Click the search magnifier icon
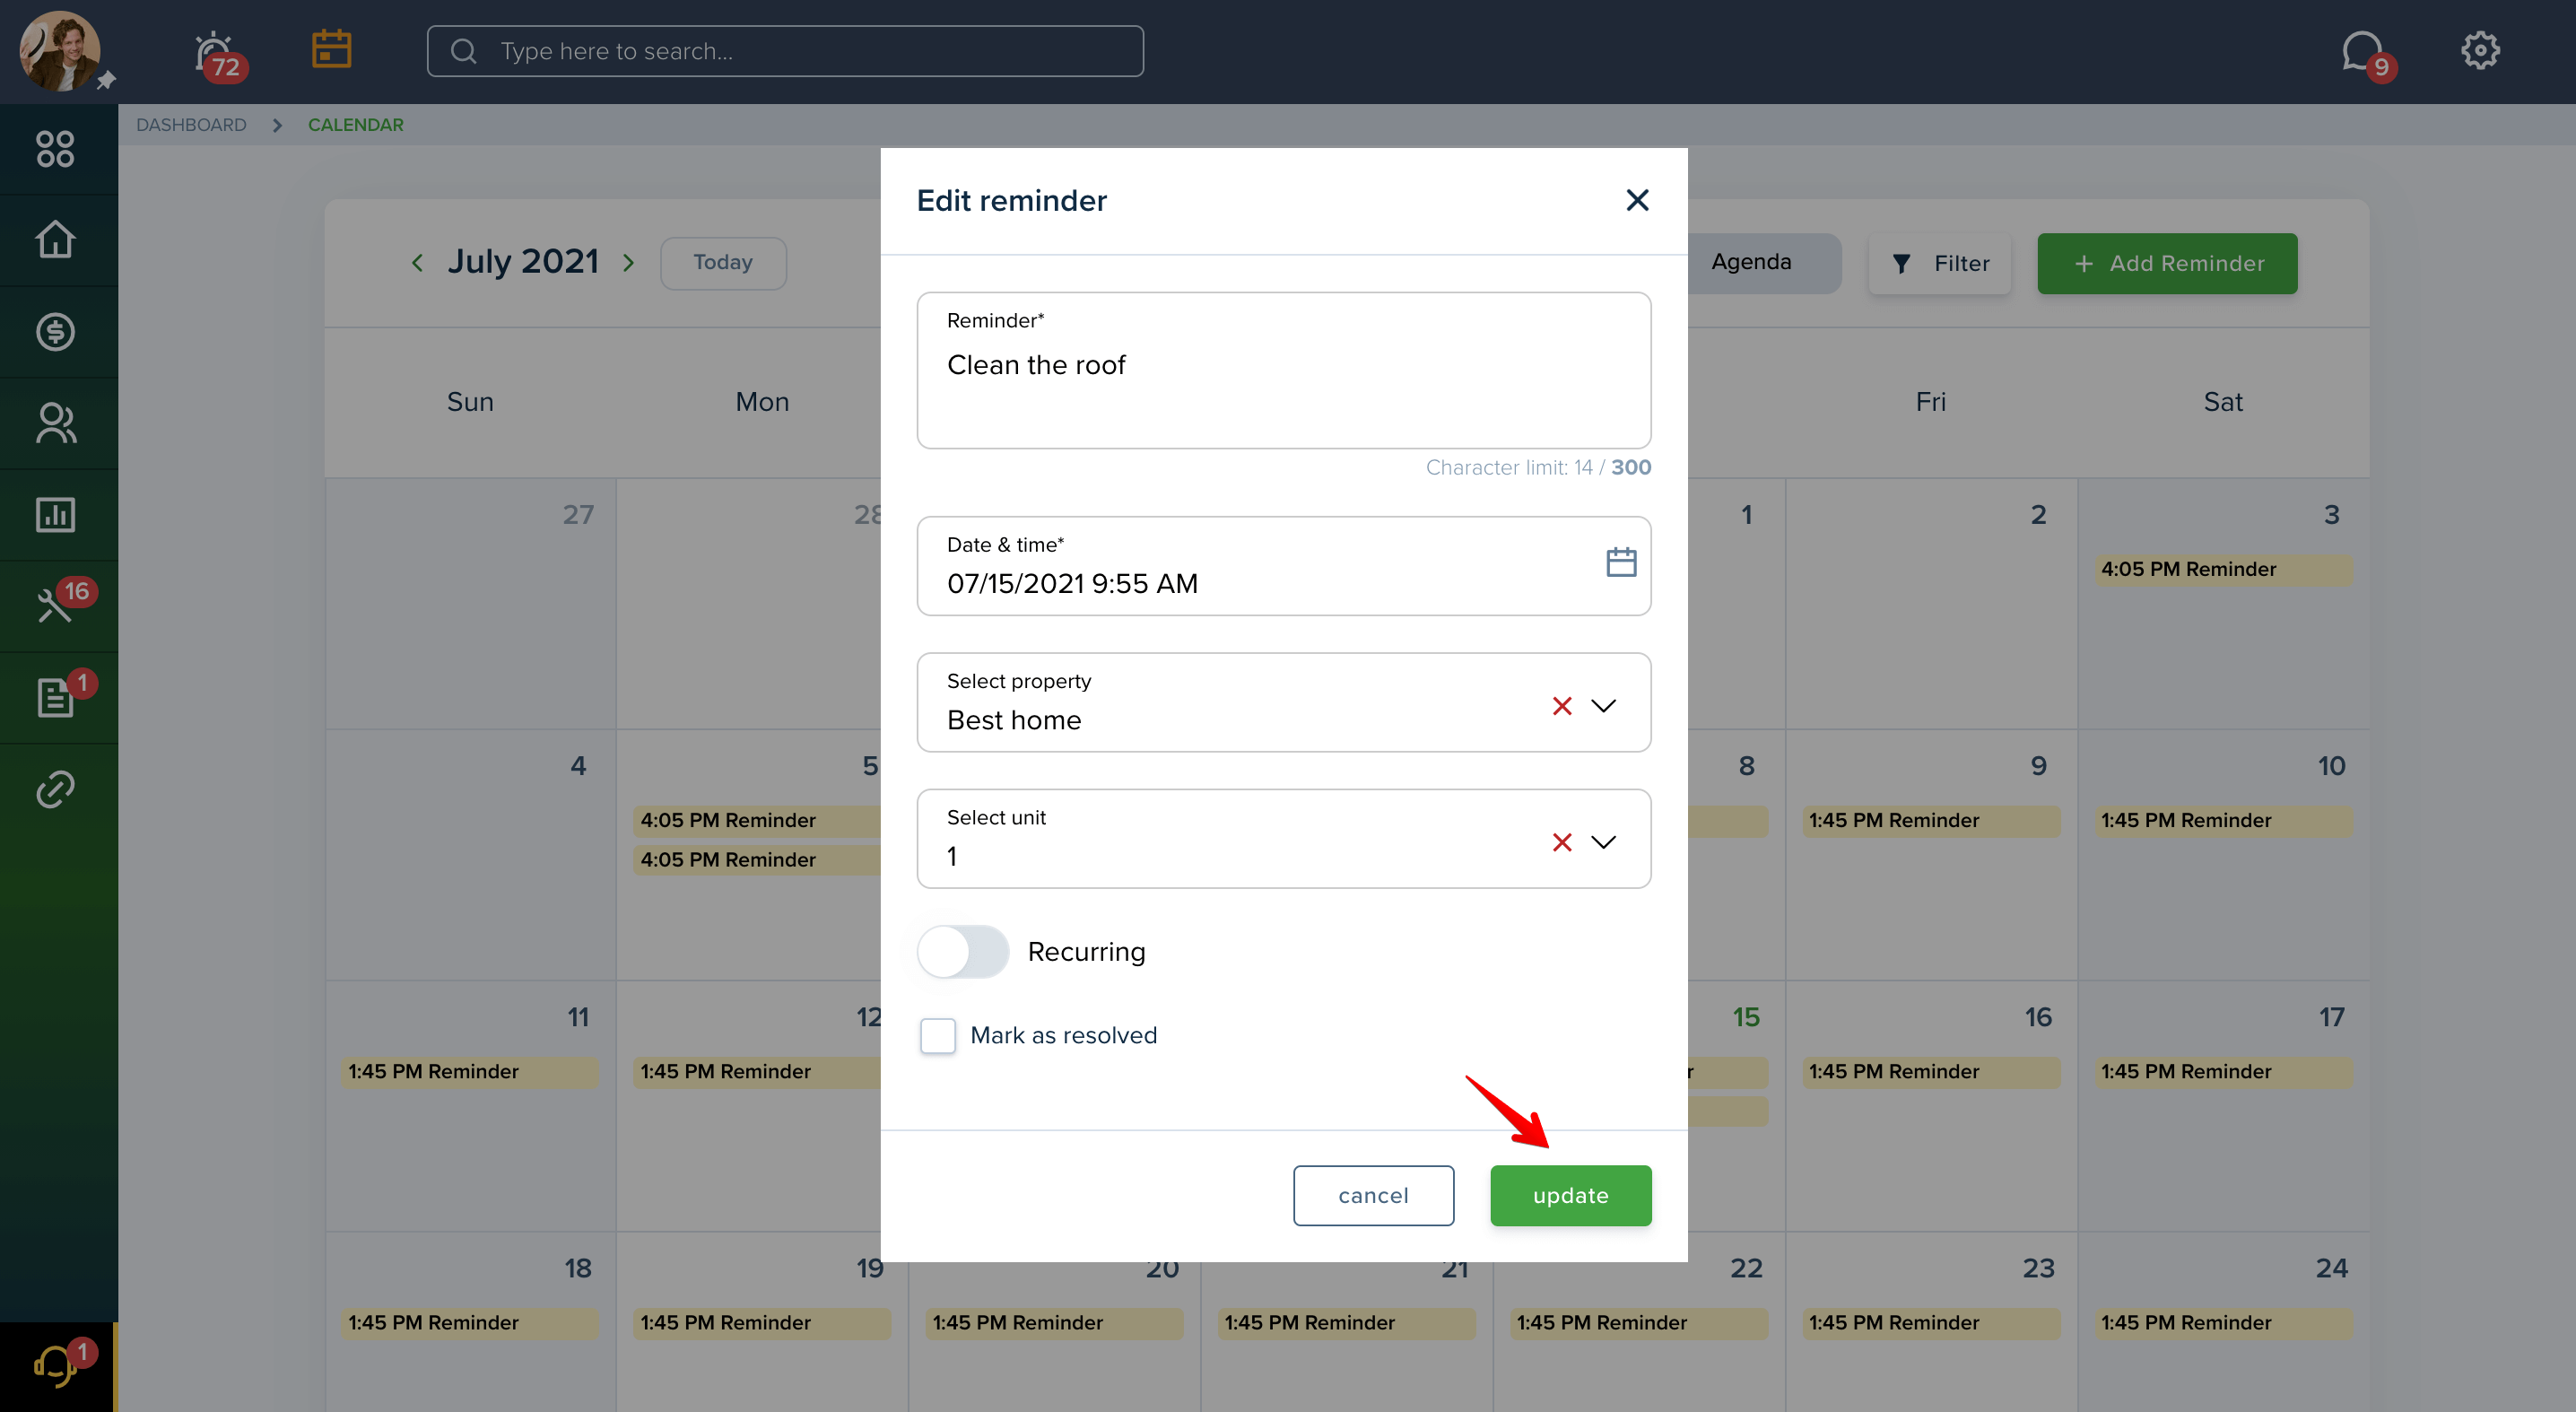 (463, 51)
